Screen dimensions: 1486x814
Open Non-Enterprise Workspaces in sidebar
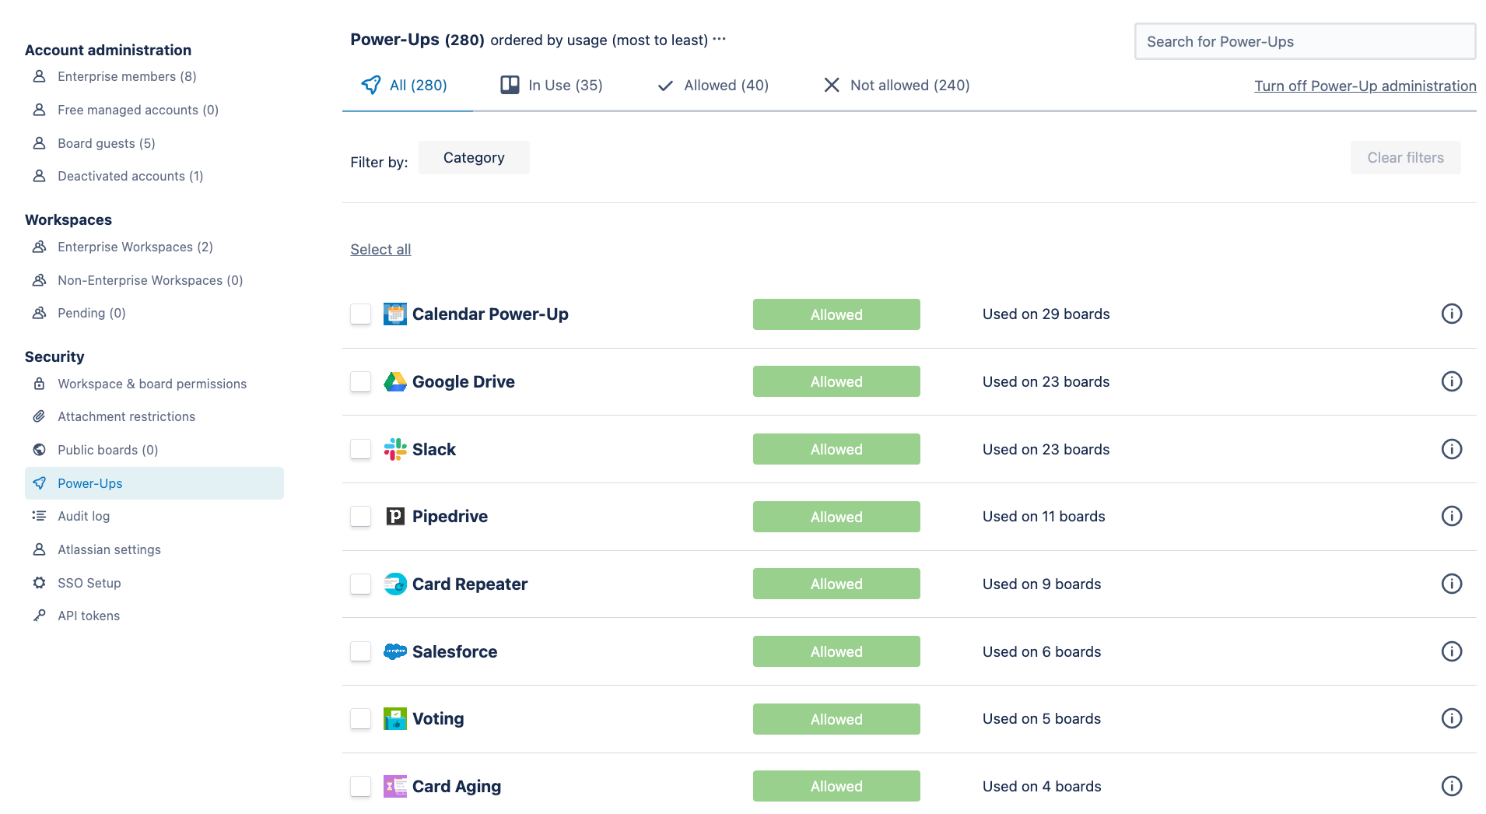[x=150, y=280]
